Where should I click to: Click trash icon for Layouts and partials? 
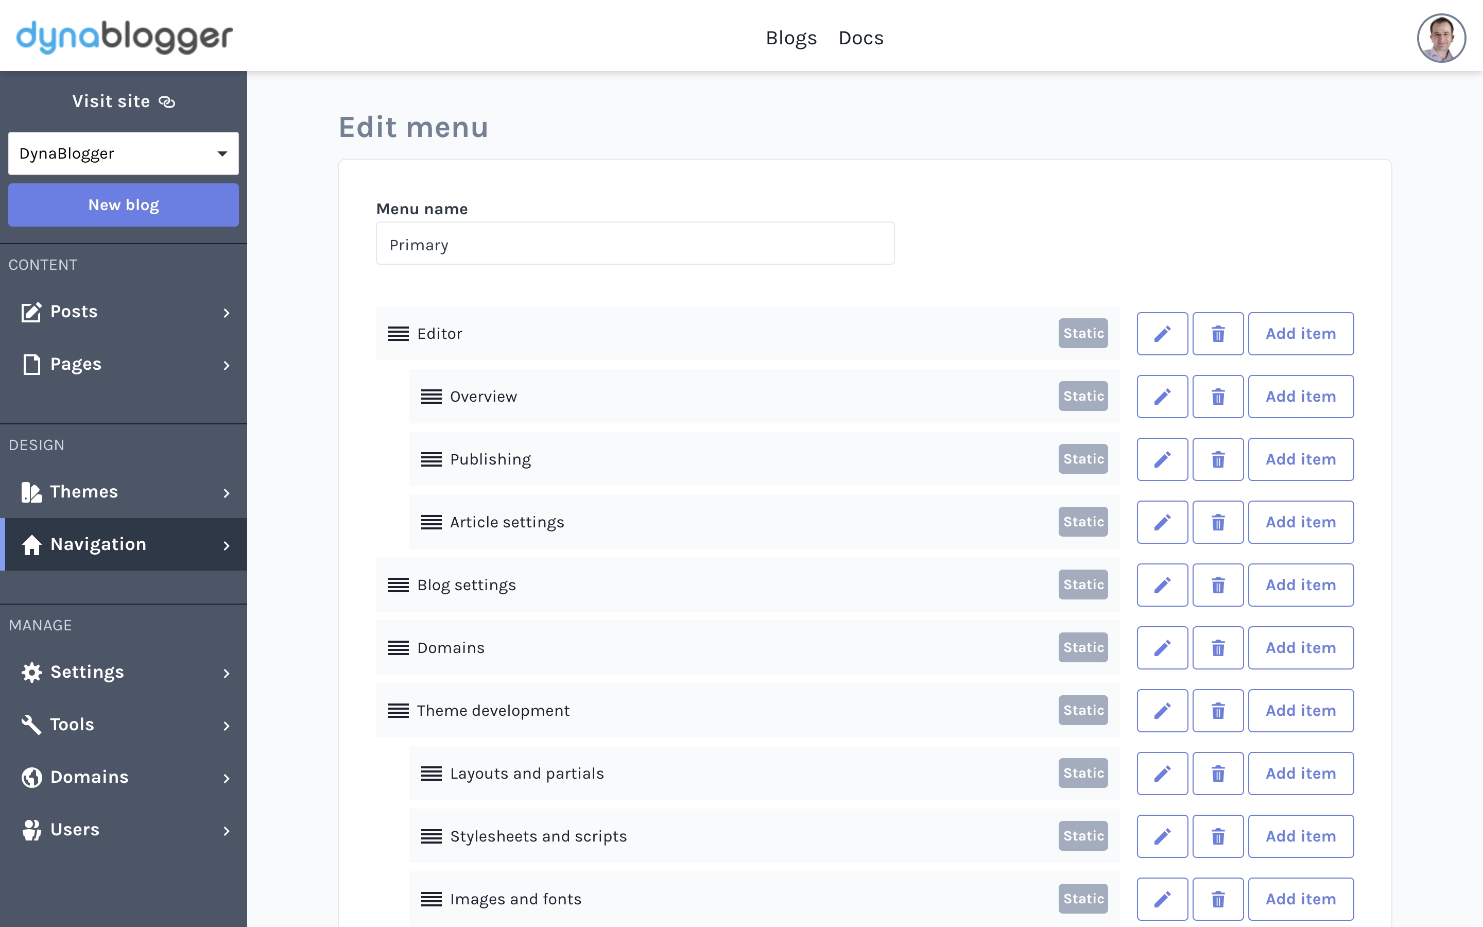click(x=1218, y=773)
